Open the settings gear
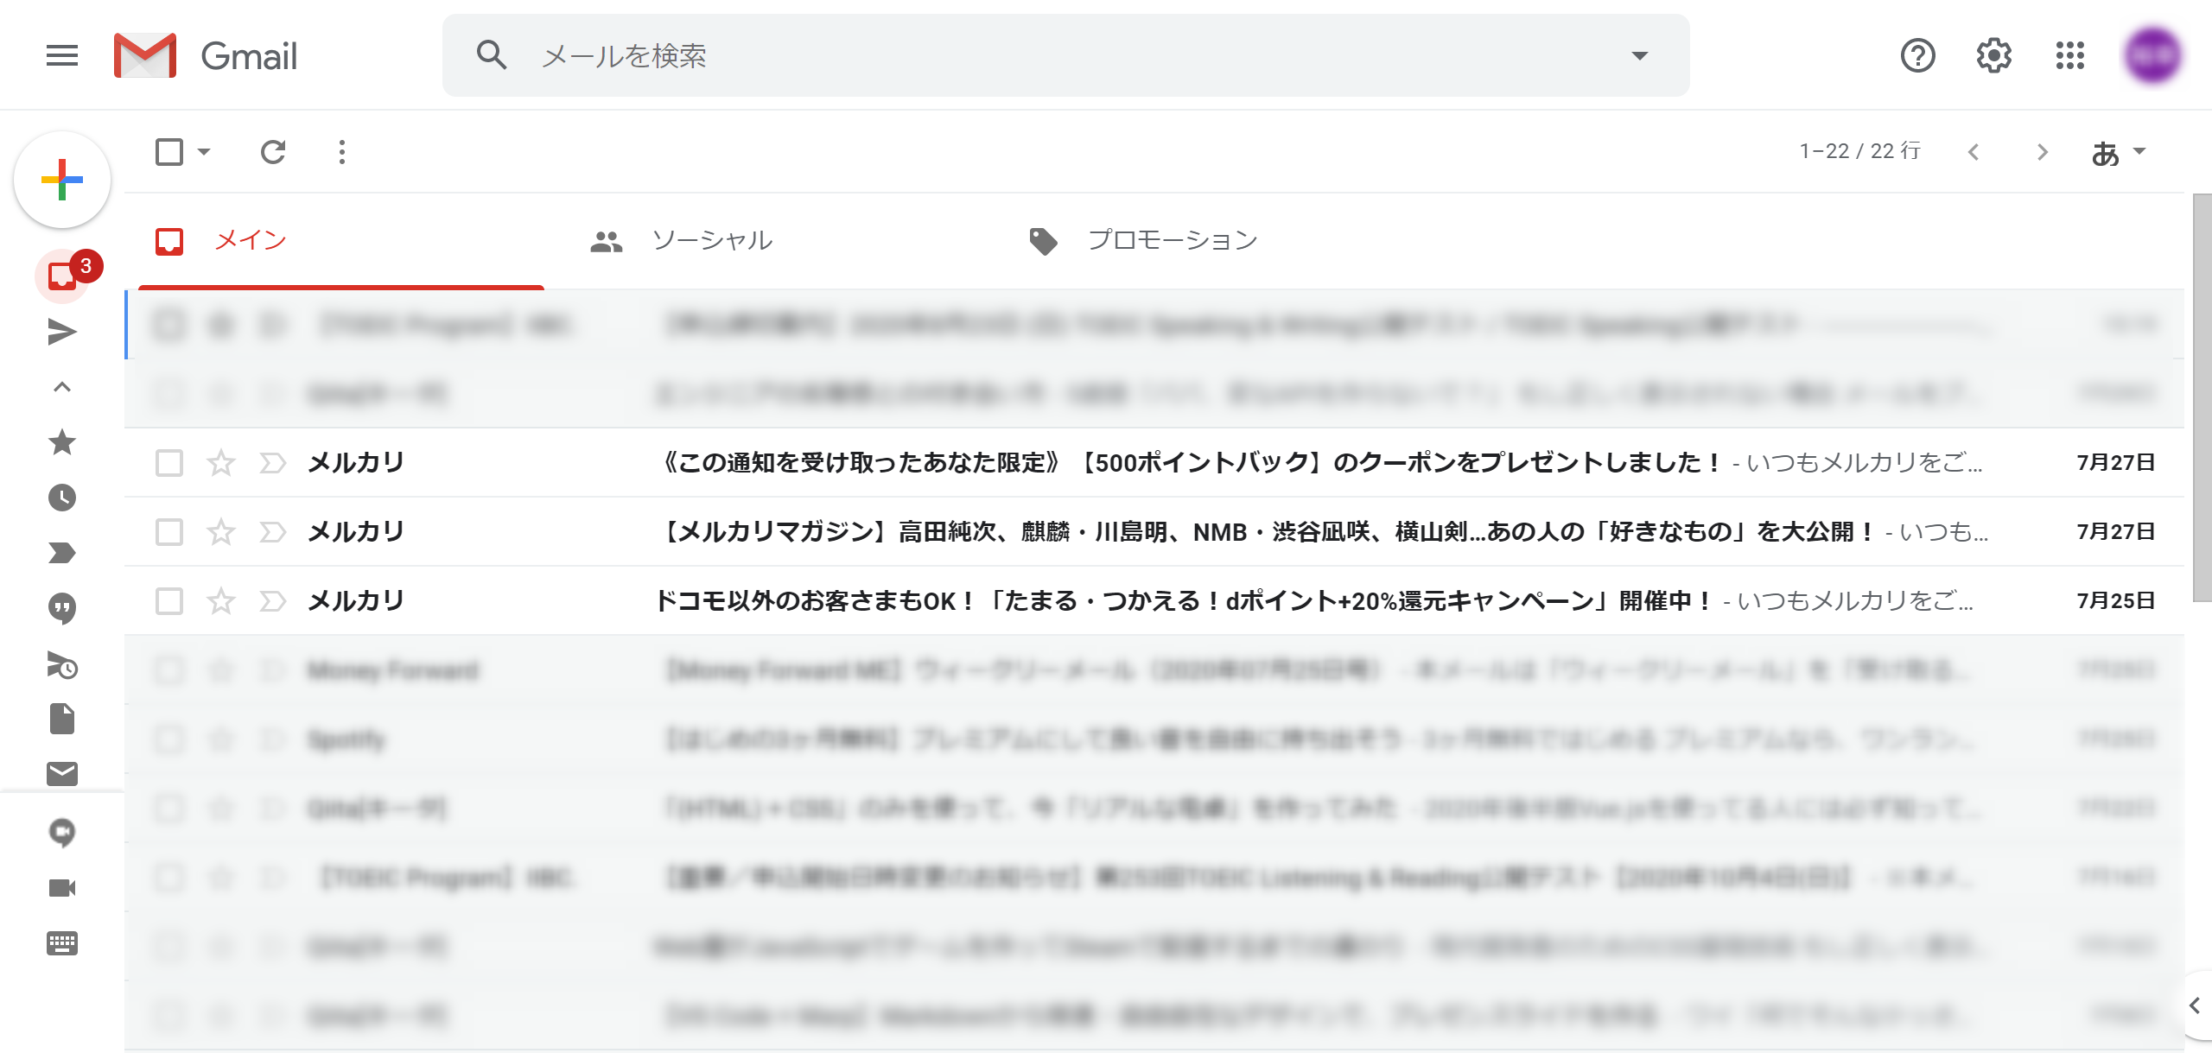Viewport: 2212px width, 1053px height. (x=1993, y=55)
